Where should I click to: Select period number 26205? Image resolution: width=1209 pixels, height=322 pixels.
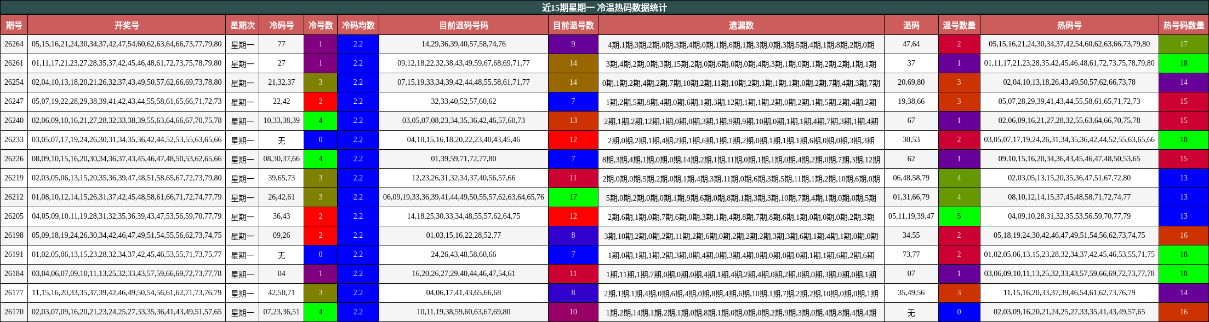coord(14,216)
